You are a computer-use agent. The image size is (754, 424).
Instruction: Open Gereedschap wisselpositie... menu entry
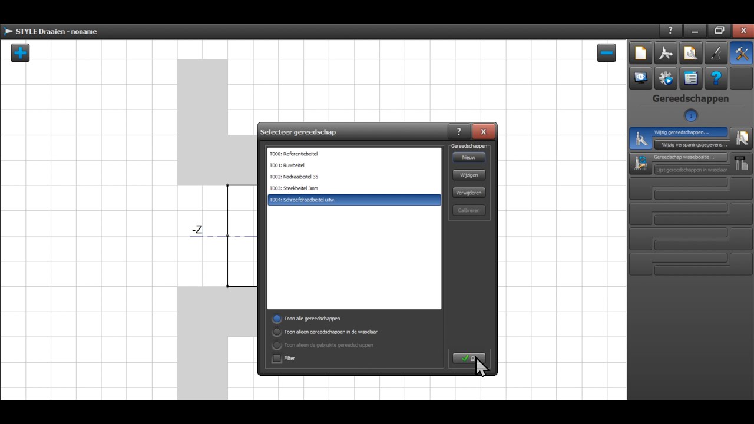[690, 157]
